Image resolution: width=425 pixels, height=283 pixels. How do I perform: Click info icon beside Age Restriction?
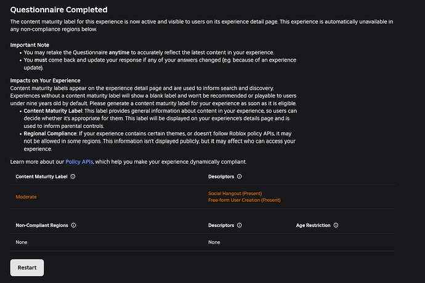click(x=336, y=225)
